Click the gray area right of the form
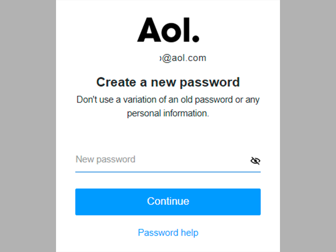The height and width of the screenshot is (252, 336). click(x=308, y=126)
